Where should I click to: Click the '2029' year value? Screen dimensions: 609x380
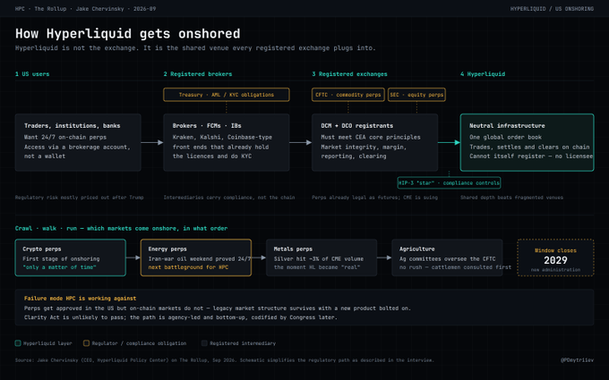pyautogui.click(x=555, y=260)
